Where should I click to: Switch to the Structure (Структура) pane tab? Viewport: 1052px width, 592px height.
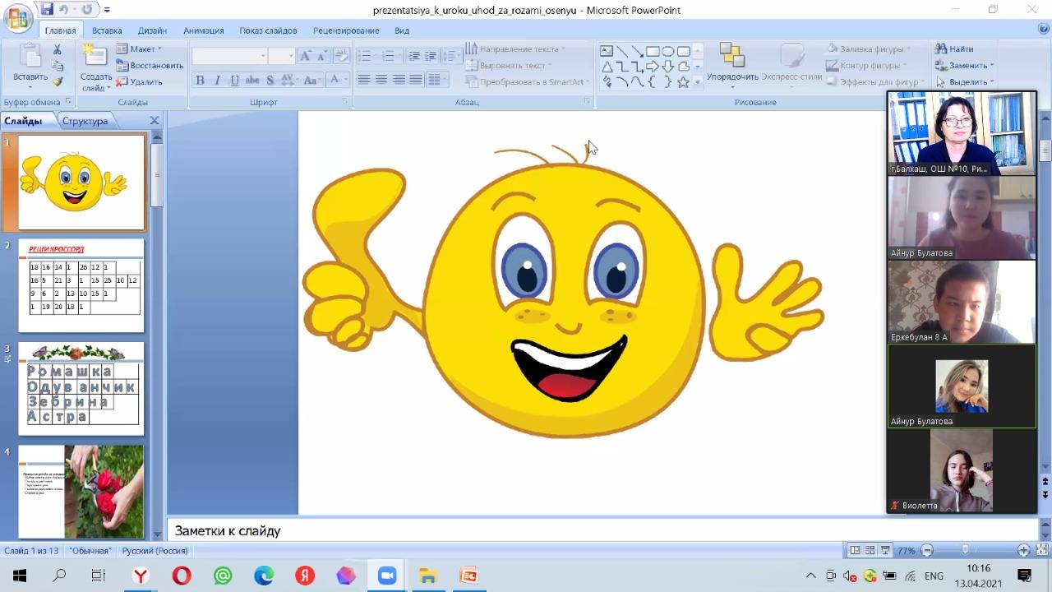click(85, 121)
